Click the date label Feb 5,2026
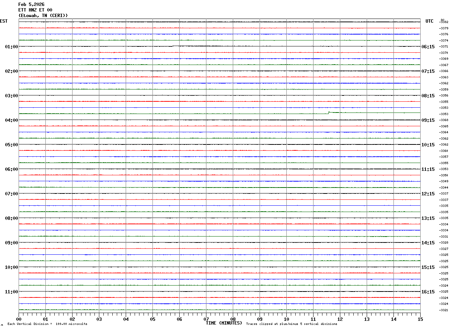Viewport: 450px width, 329px height. point(31,4)
